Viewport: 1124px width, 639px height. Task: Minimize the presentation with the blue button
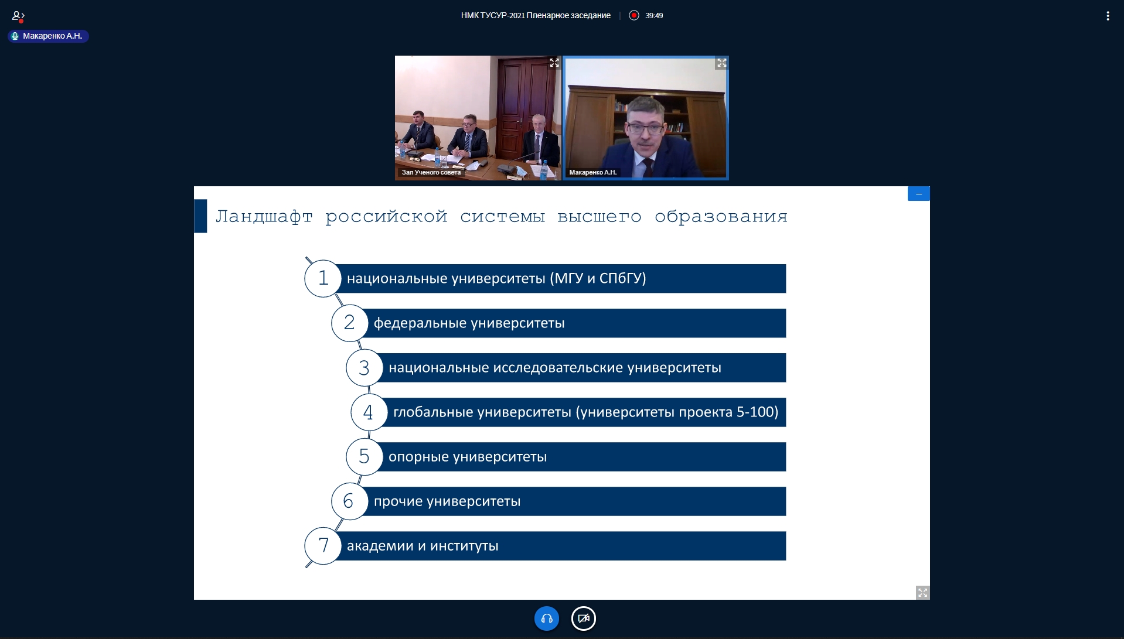(x=918, y=194)
